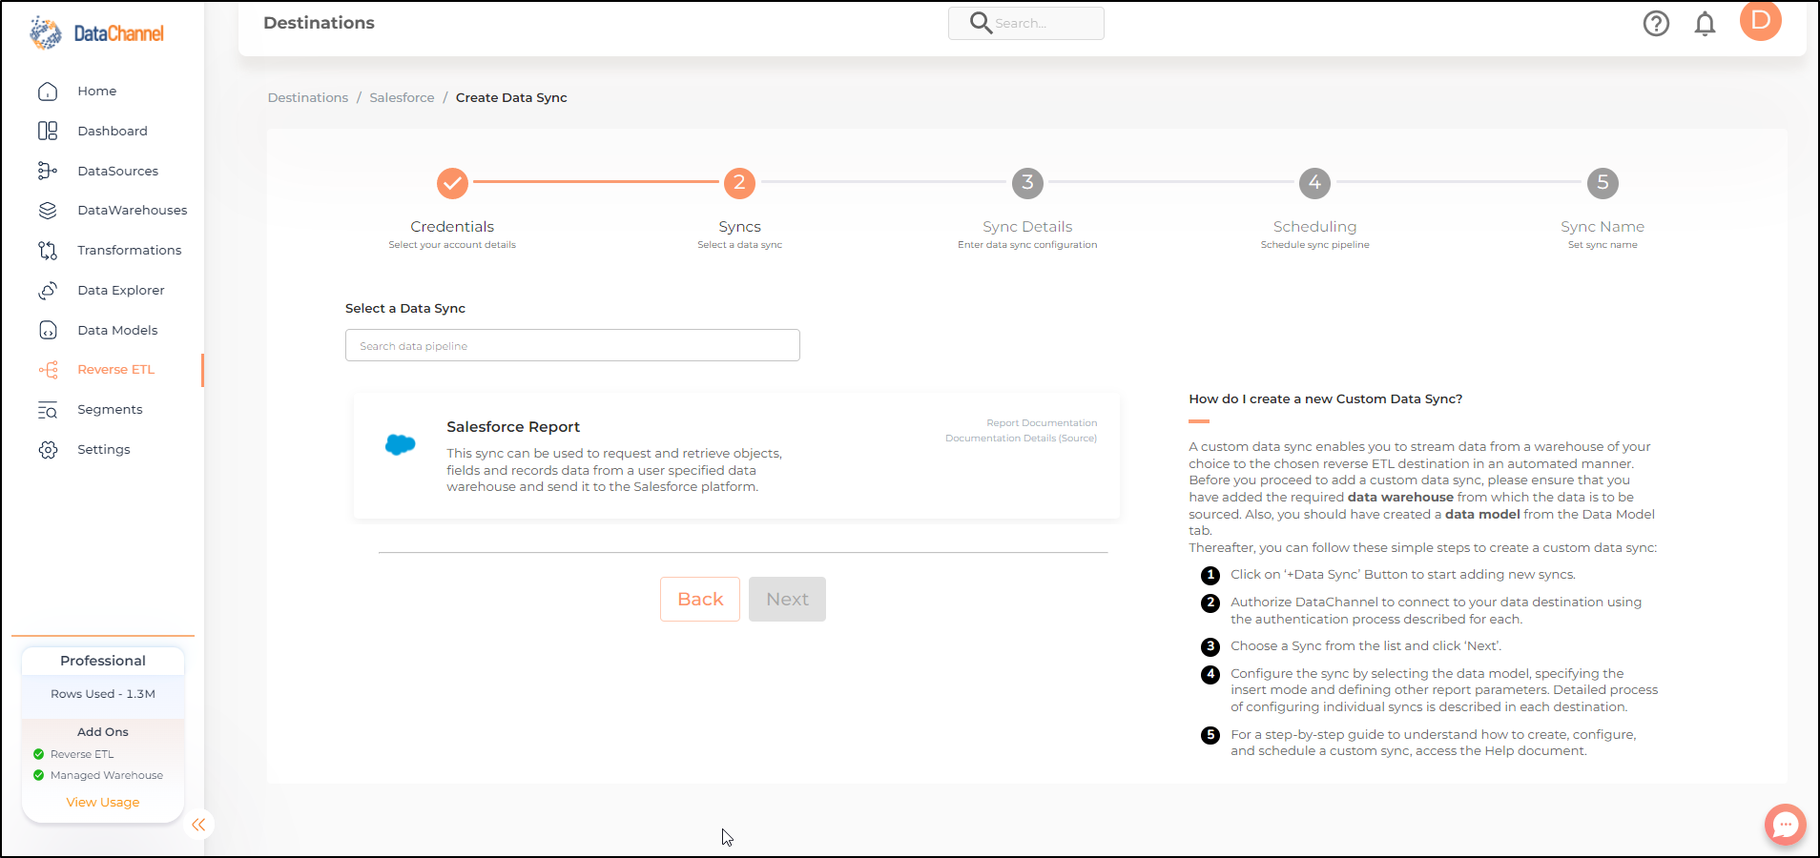Select the Salesforce Report sync card
Image resolution: width=1820 pixels, height=858 pixels.
tap(736, 456)
